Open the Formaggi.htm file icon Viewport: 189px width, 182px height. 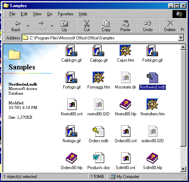98,77
